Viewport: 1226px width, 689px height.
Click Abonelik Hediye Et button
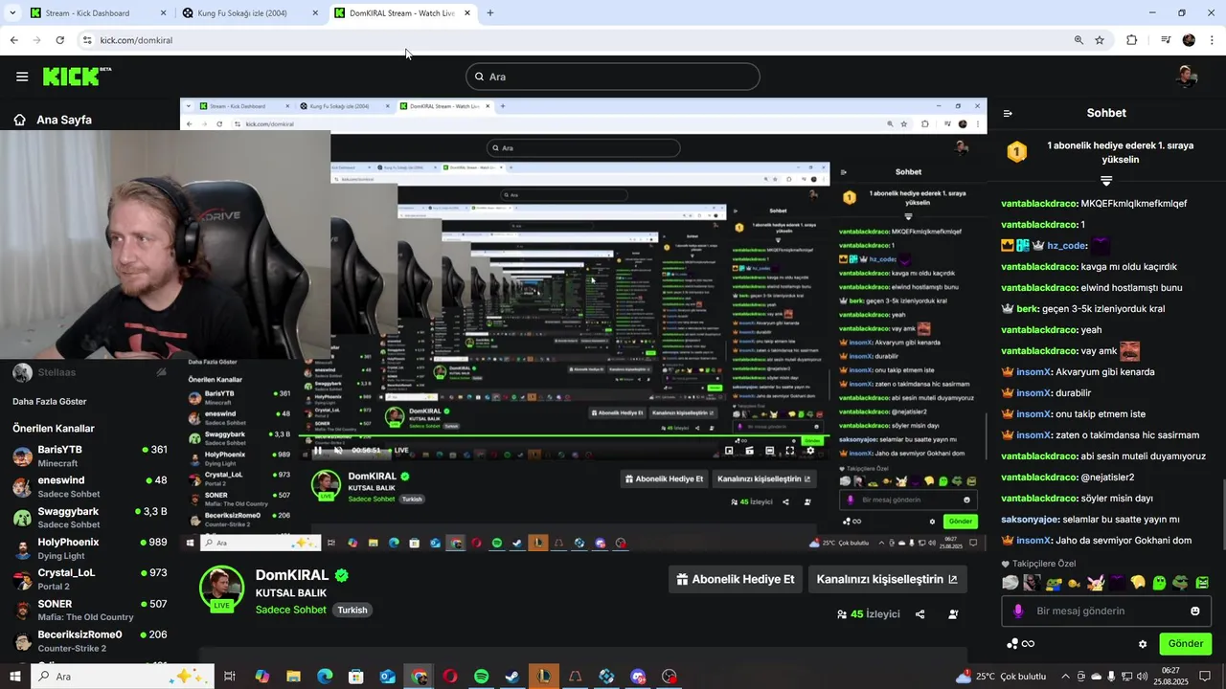click(x=736, y=579)
